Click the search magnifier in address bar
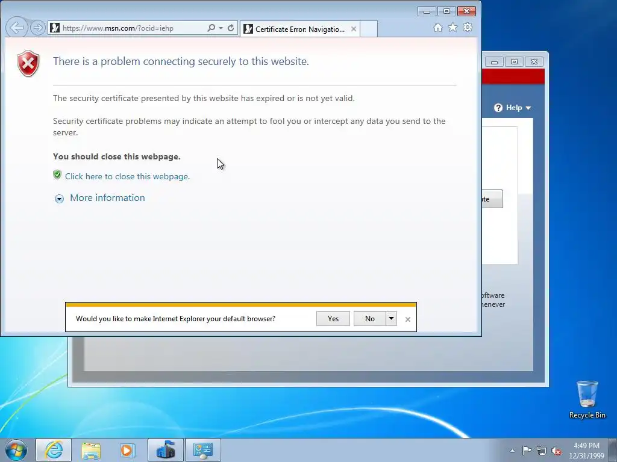Screen dimensions: 617x462 (211, 28)
